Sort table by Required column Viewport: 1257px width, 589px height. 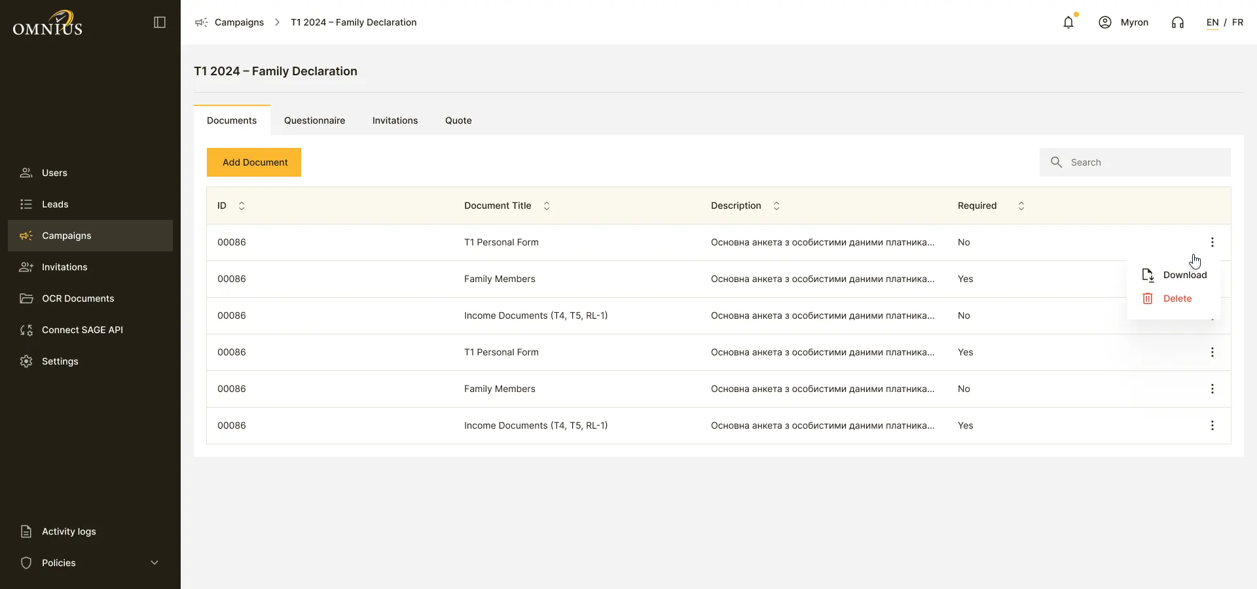click(1021, 205)
